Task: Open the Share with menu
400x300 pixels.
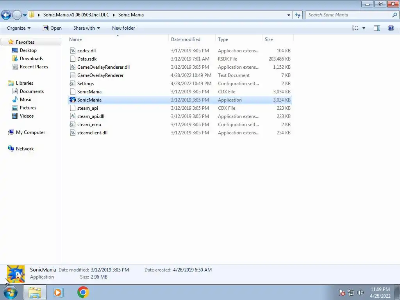Action: click(86, 28)
